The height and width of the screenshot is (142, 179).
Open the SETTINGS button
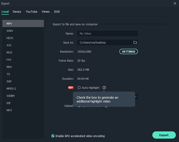(x=128, y=52)
